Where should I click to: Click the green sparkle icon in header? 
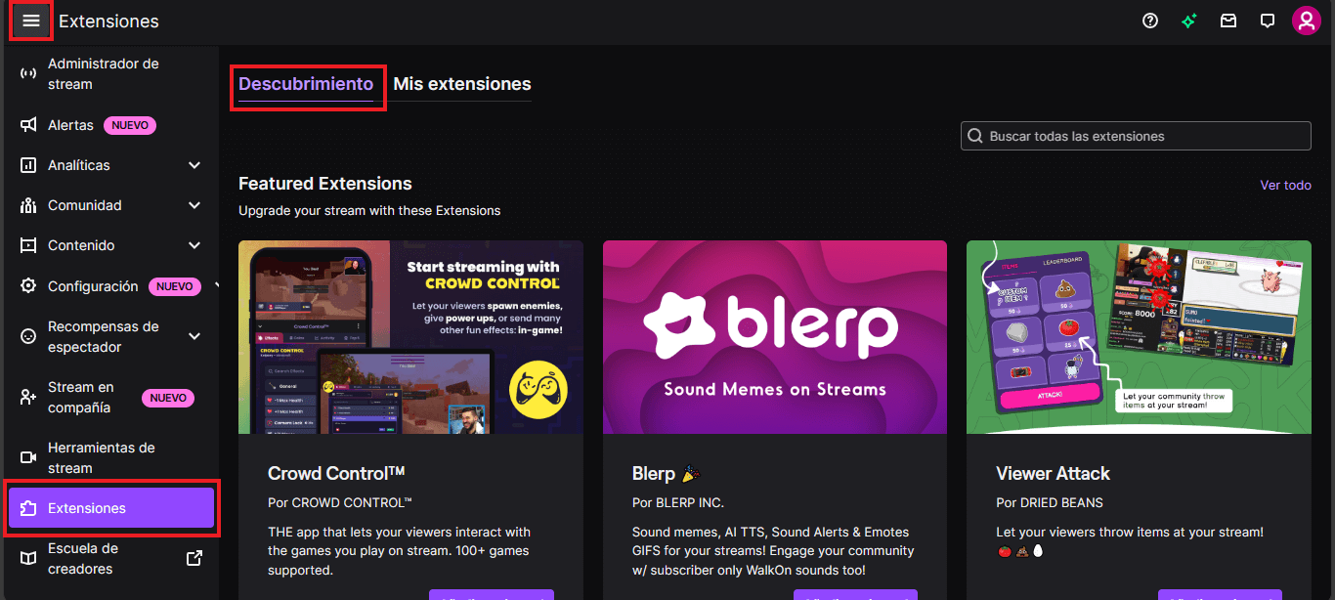1189,21
